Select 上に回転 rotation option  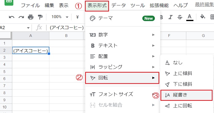(186, 106)
